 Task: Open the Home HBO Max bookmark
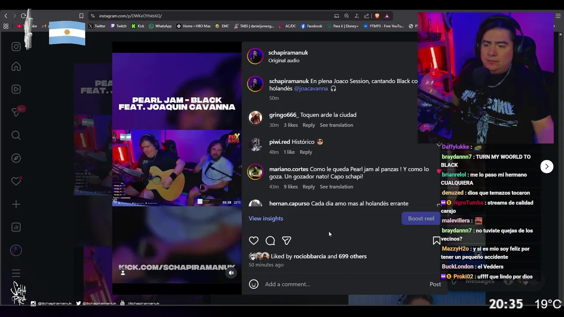click(x=193, y=26)
